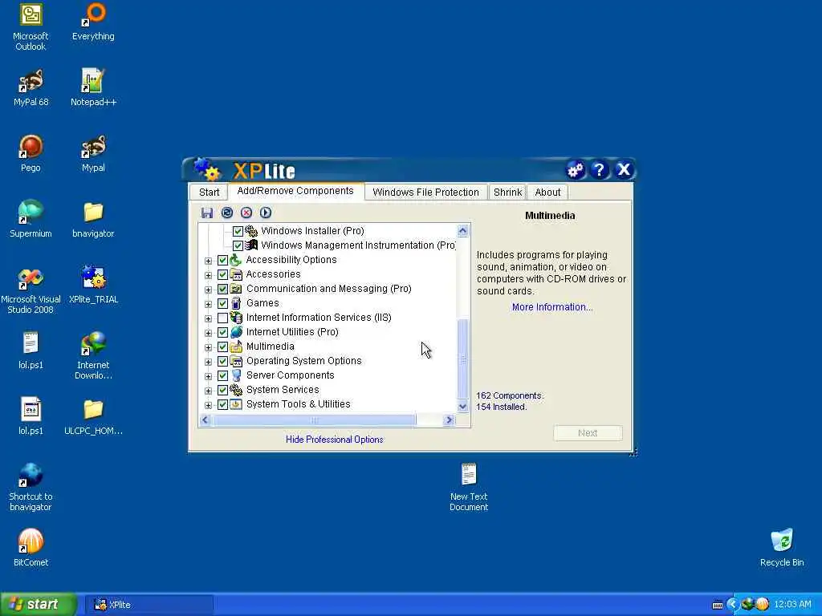Screen dimensions: 822x616
Task: Uncheck Windows Installer (Pro) checkbox
Action: (x=238, y=231)
